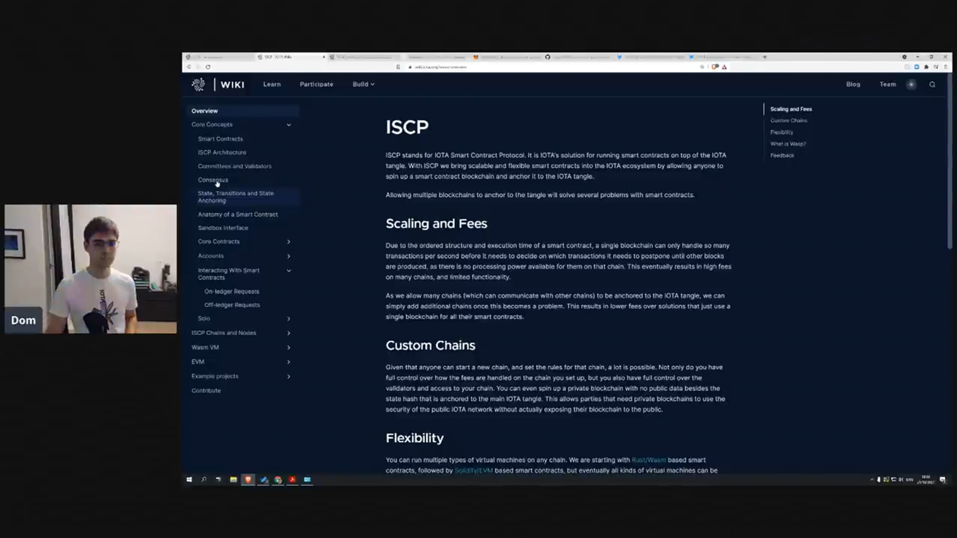Image resolution: width=957 pixels, height=538 pixels.
Task: Click the Brave shields lion icon
Action: coord(715,67)
